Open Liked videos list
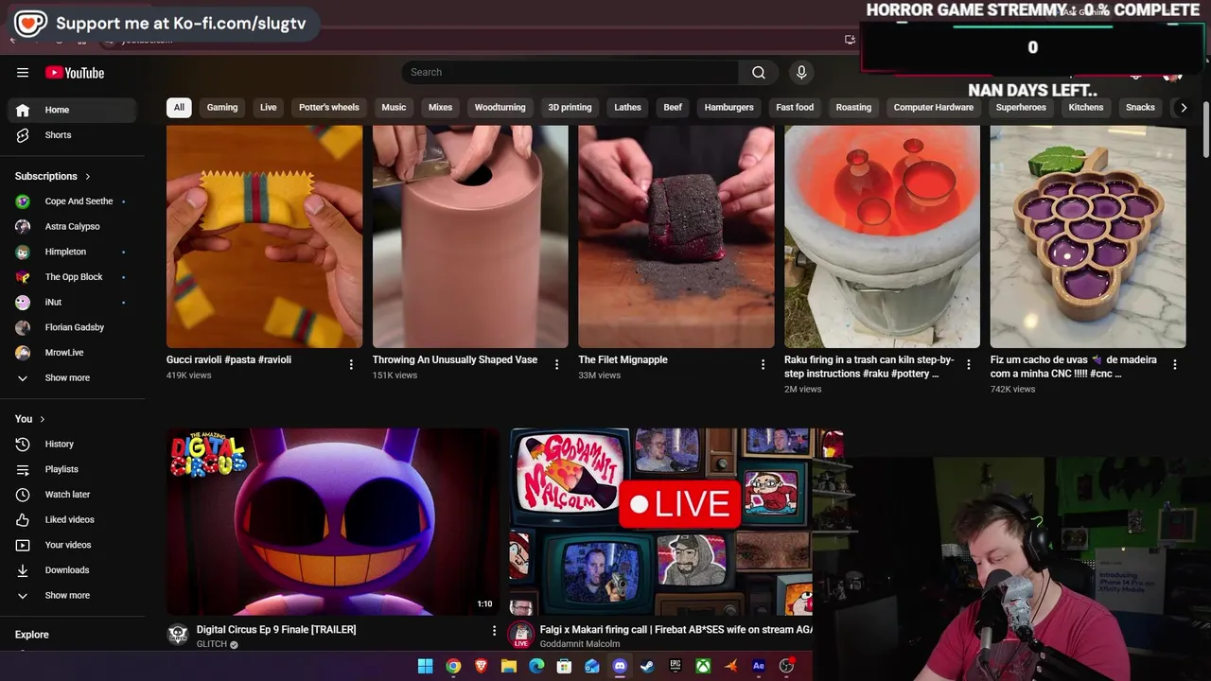 [72, 519]
